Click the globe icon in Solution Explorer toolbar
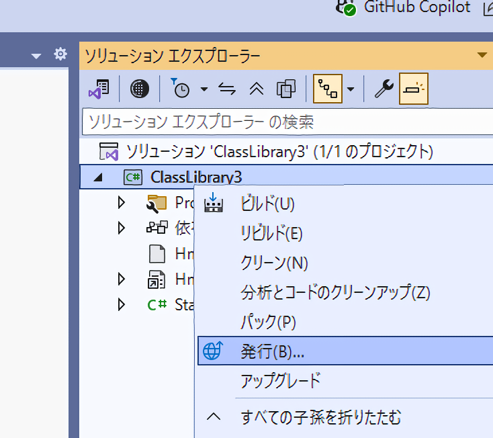 (x=139, y=89)
